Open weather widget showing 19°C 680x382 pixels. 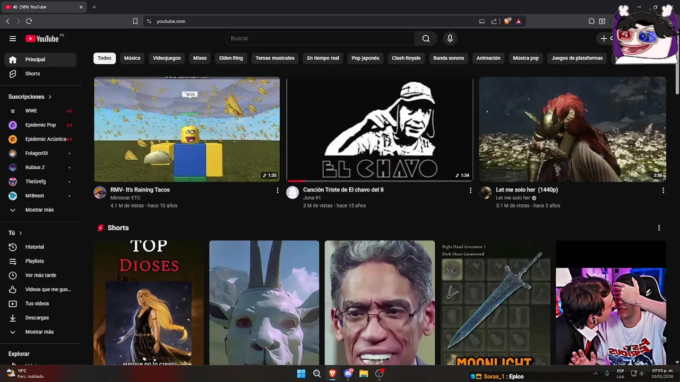click(x=24, y=374)
